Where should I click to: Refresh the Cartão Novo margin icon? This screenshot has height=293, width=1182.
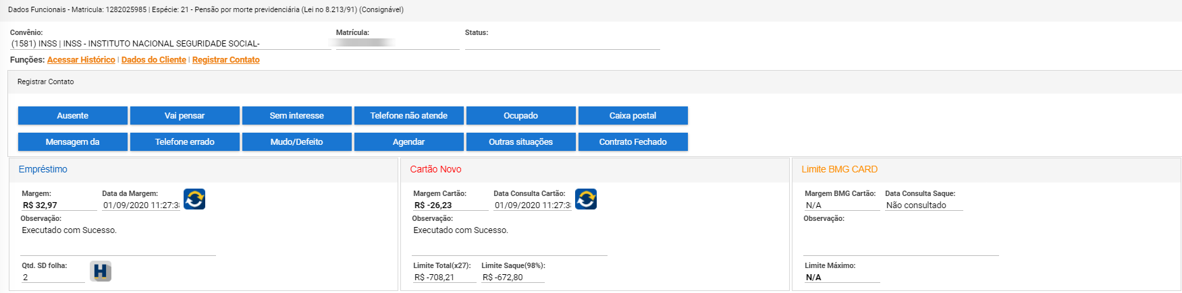(x=586, y=199)
